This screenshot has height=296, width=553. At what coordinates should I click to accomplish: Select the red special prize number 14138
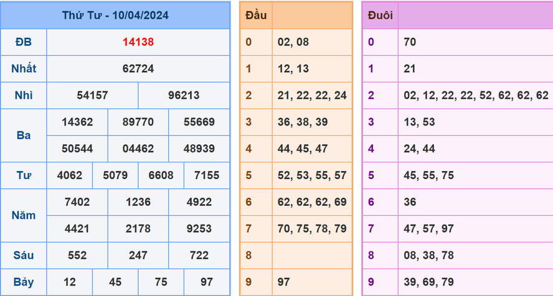138,42
